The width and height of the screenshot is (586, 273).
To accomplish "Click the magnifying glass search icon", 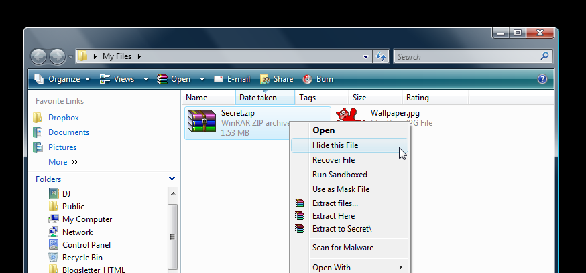I will pyautogui.click(x=545, y=56).
